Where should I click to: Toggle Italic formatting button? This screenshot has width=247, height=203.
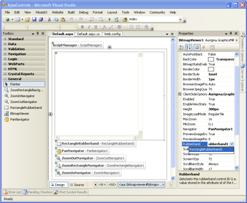tap(89, 27)
